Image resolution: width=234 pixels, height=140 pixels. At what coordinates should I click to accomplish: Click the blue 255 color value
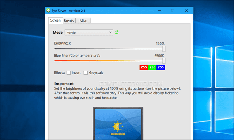161,67
